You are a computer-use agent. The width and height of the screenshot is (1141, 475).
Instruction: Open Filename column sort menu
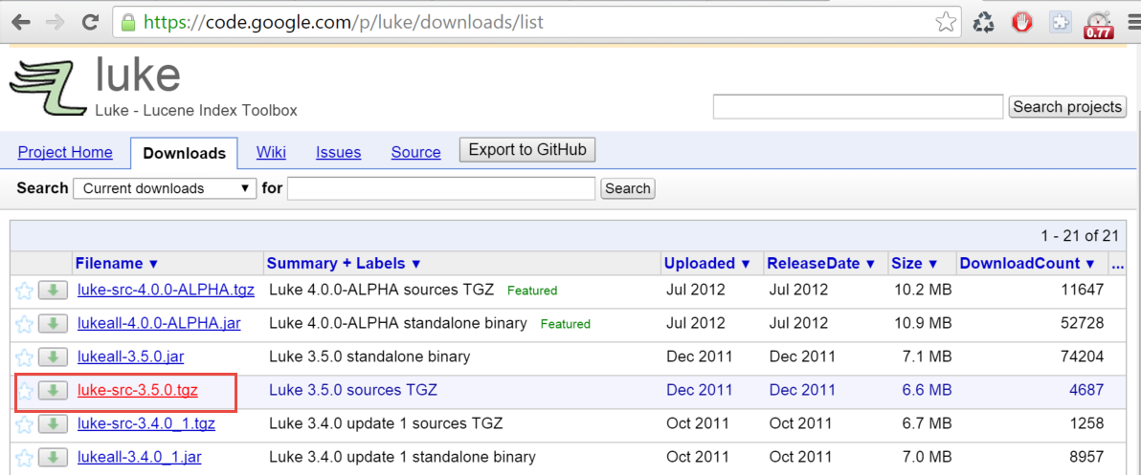coord(117,264)
